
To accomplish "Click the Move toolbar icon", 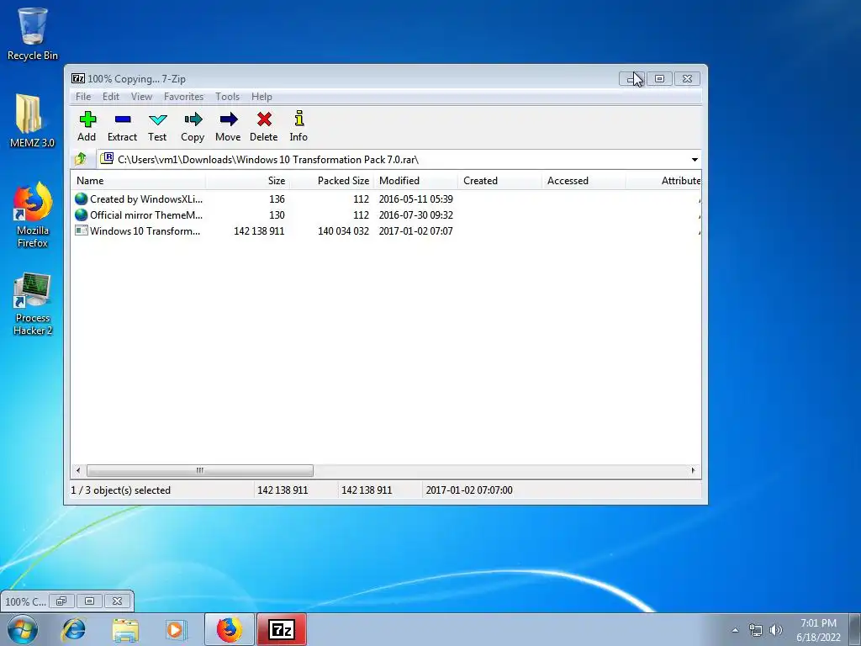I will pos(228,126).
